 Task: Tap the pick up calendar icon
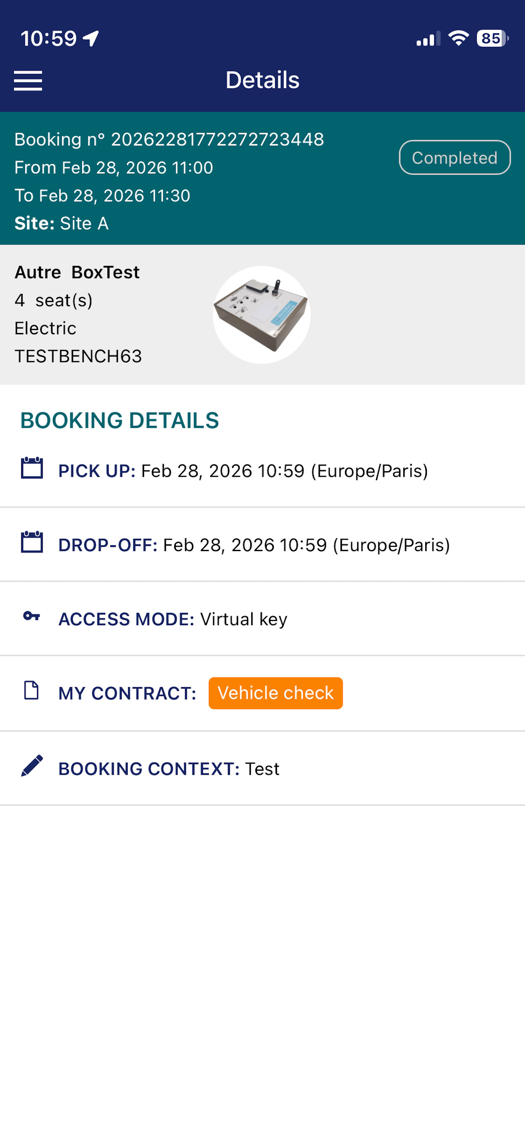[32, 468]
